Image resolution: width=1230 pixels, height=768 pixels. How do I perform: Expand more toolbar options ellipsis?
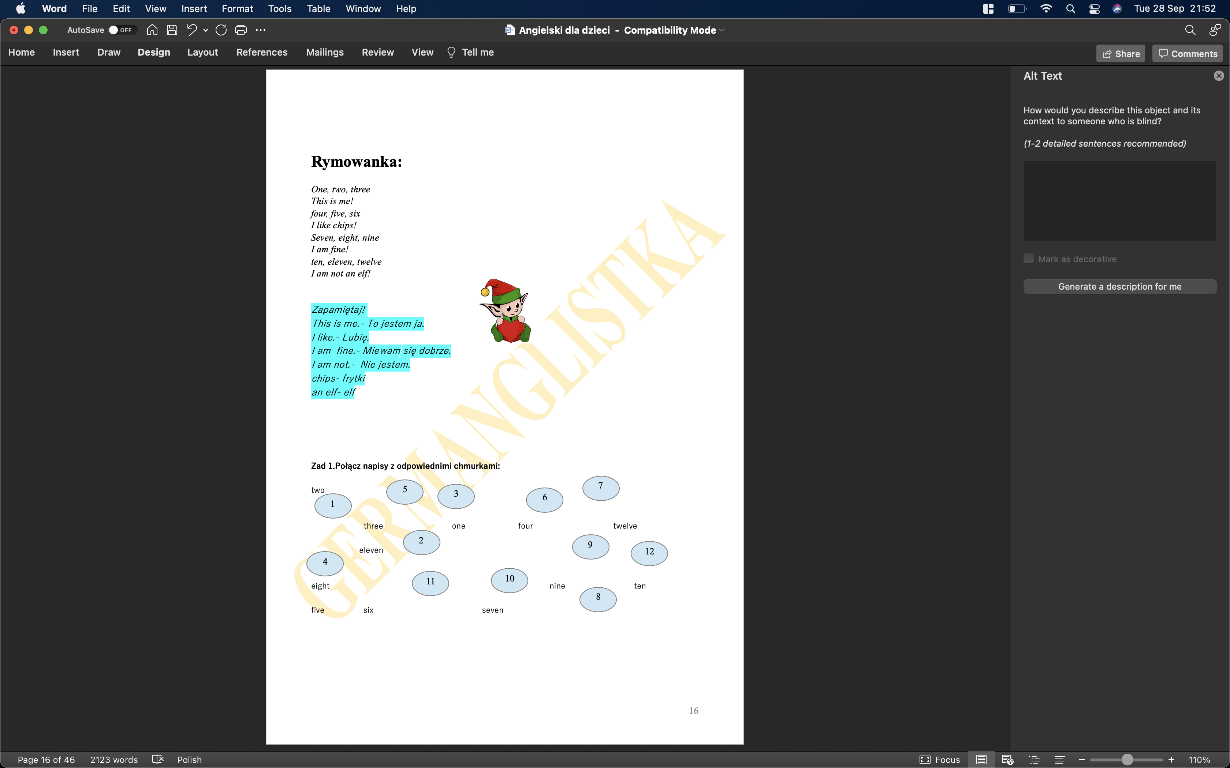[261, 30]
